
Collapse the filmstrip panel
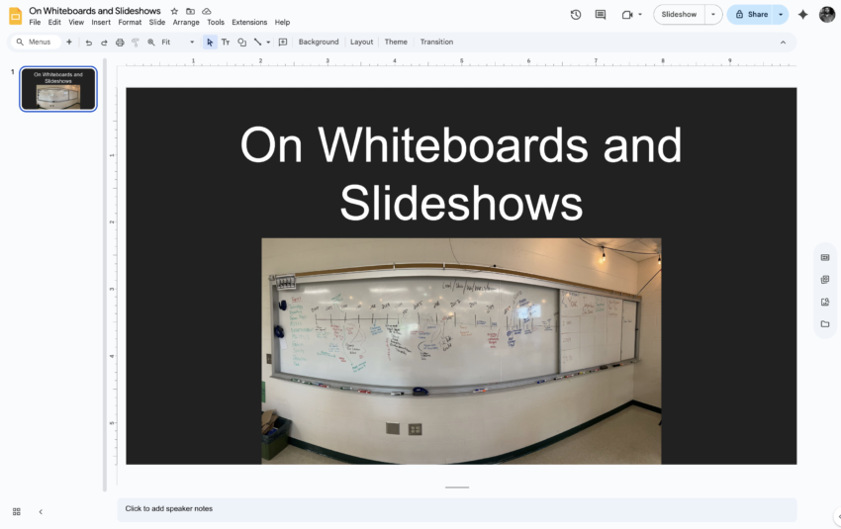(x=41, y=511)
